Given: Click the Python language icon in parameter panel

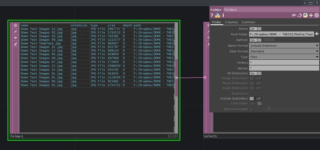Looking at the screenshot, I should click(x=305, y=15).
